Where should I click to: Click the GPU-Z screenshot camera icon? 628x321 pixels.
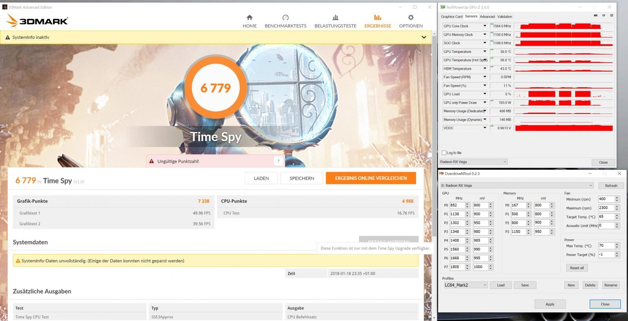click(595, 16)
